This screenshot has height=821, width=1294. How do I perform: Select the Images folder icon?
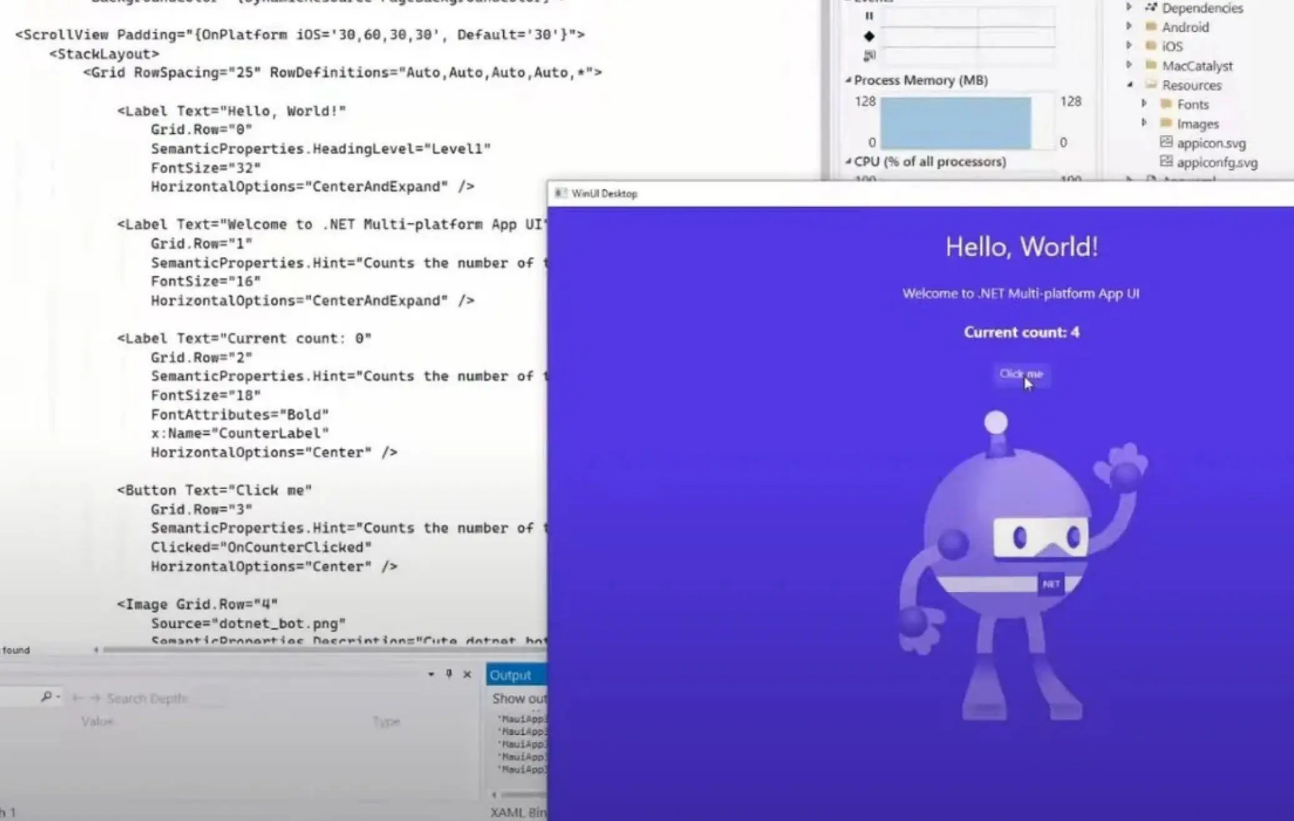pyautogui.click(x=1166, y=124)
